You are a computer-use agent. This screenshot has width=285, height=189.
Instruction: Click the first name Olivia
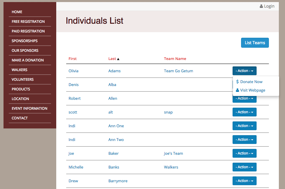[x=74, y=71]
